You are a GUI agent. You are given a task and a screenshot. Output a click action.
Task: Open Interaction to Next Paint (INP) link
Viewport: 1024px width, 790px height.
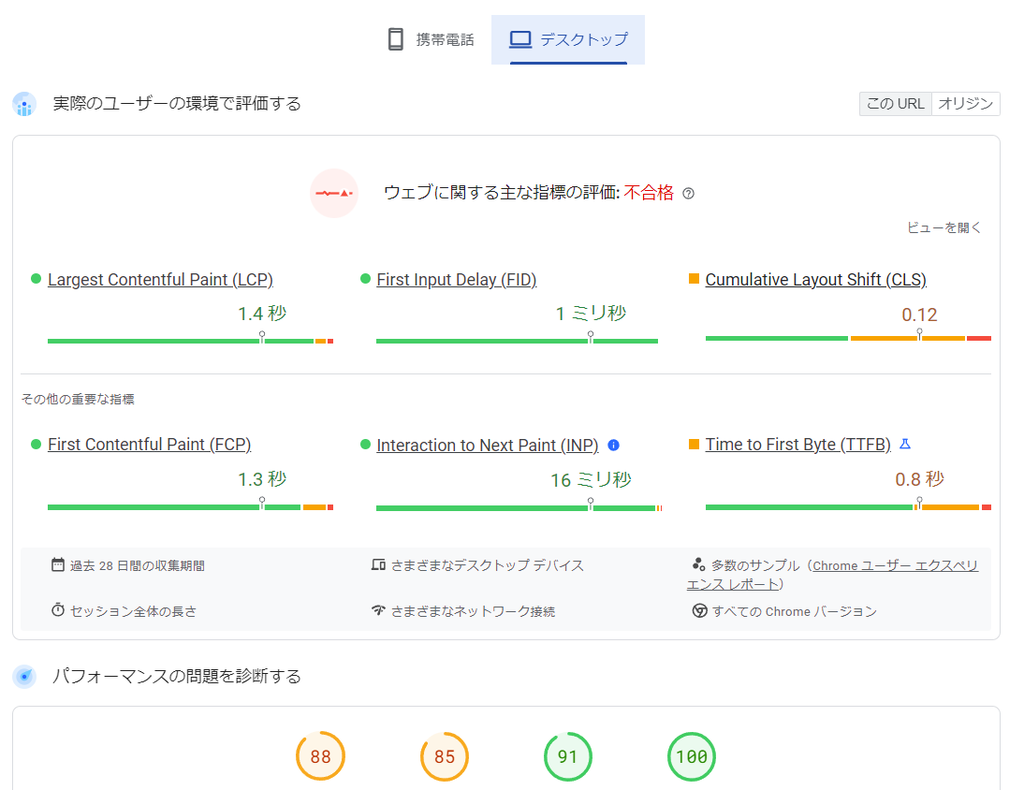[487, 446]
